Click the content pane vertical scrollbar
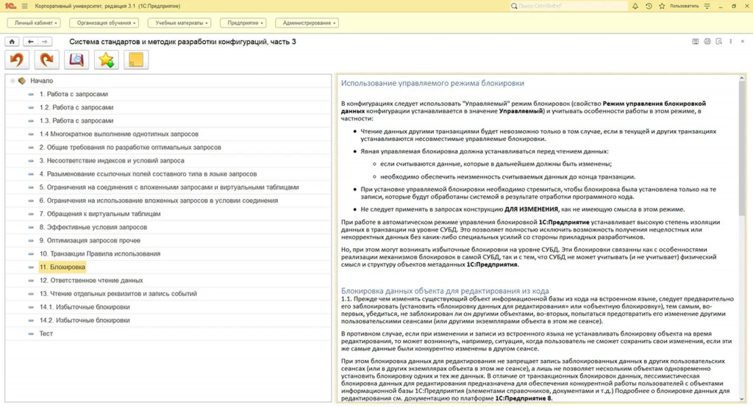 pos(741,238)
